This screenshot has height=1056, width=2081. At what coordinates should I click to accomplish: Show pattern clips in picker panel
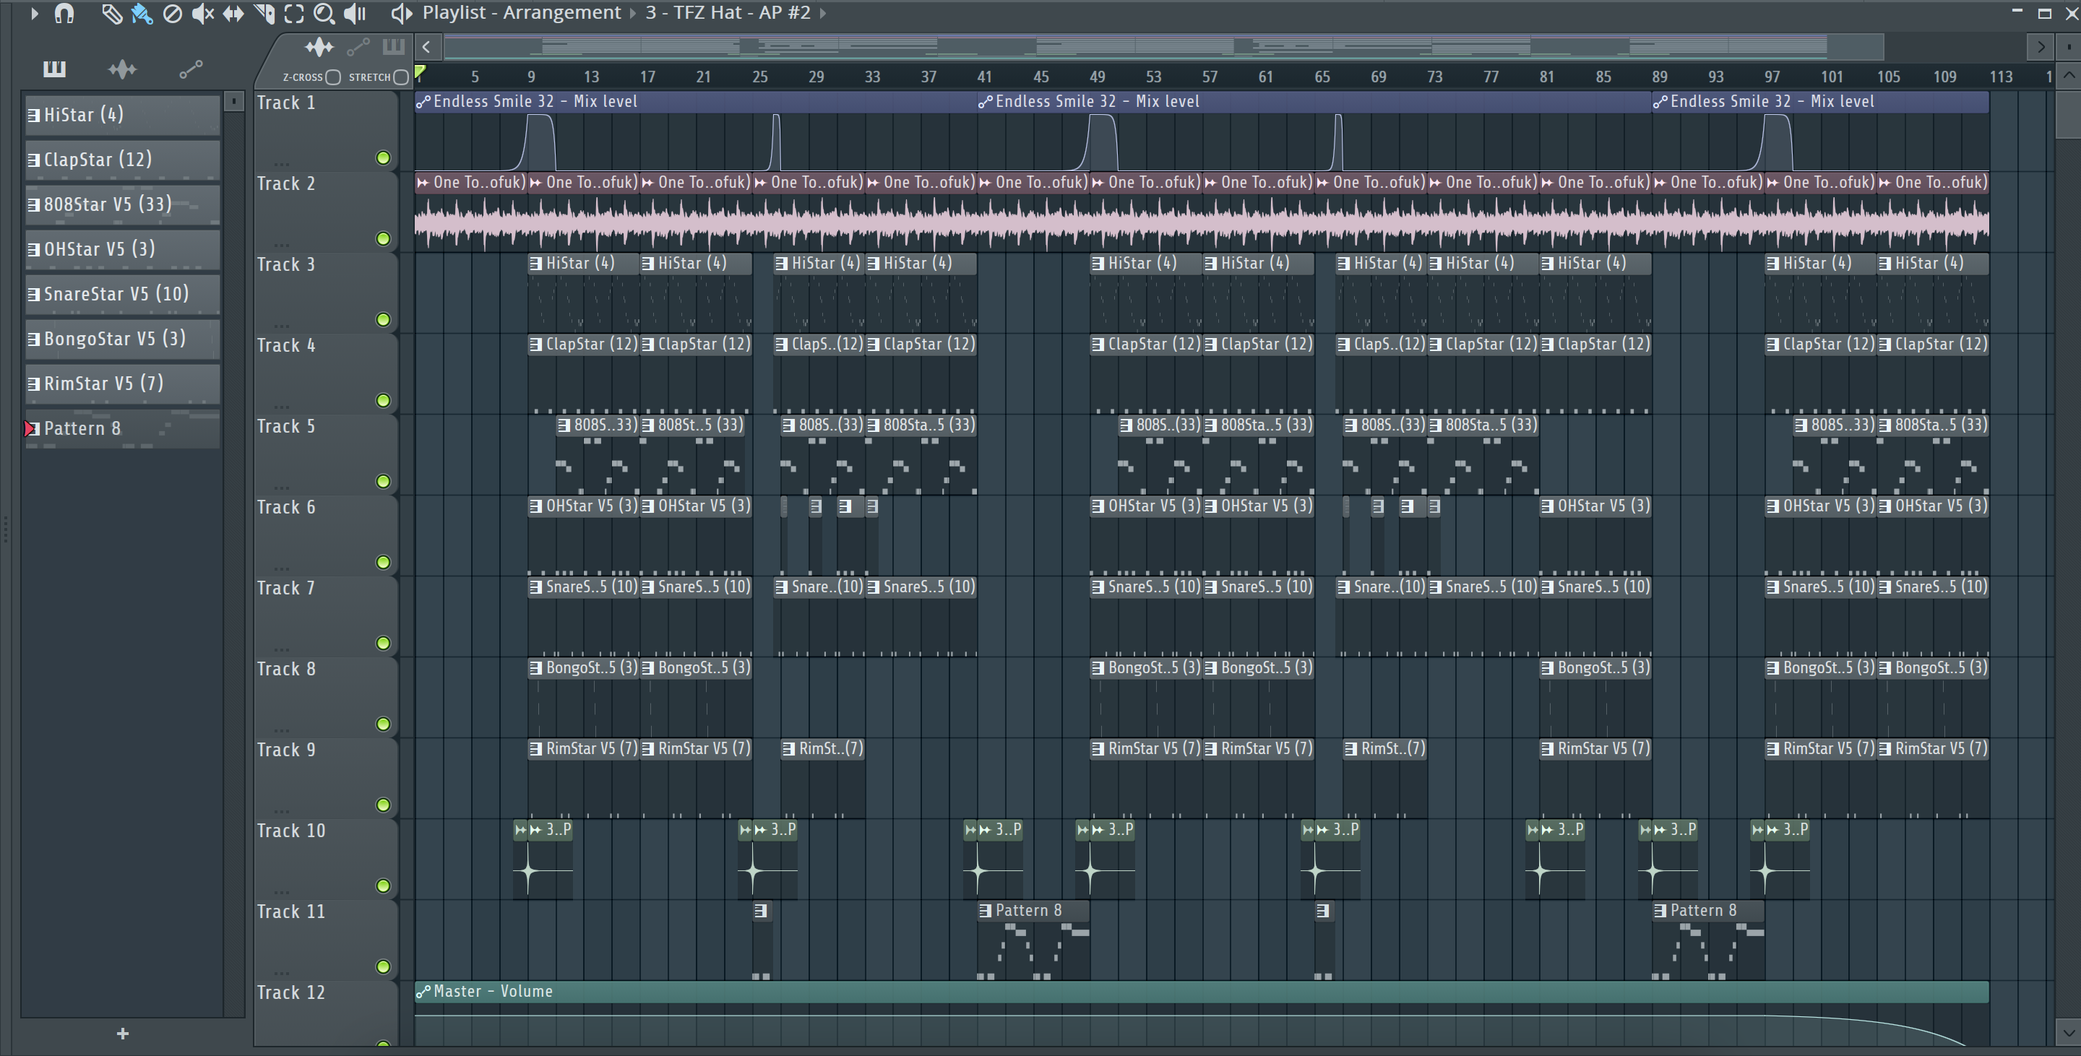tap(54, 69)
